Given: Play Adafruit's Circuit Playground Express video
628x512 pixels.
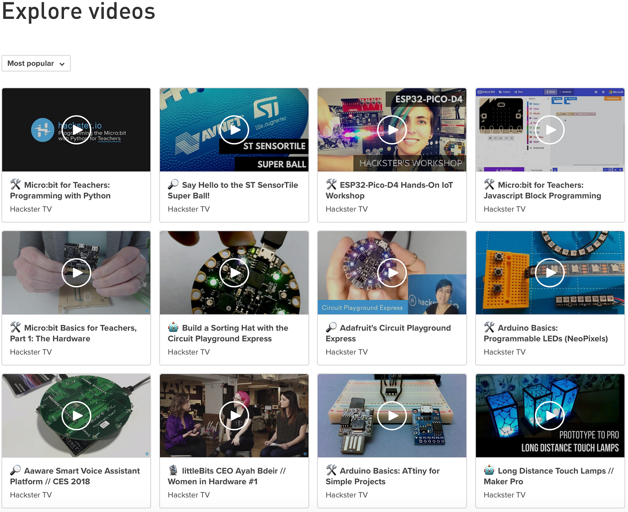Looking at the screenshot, I should tap(392, 273).
